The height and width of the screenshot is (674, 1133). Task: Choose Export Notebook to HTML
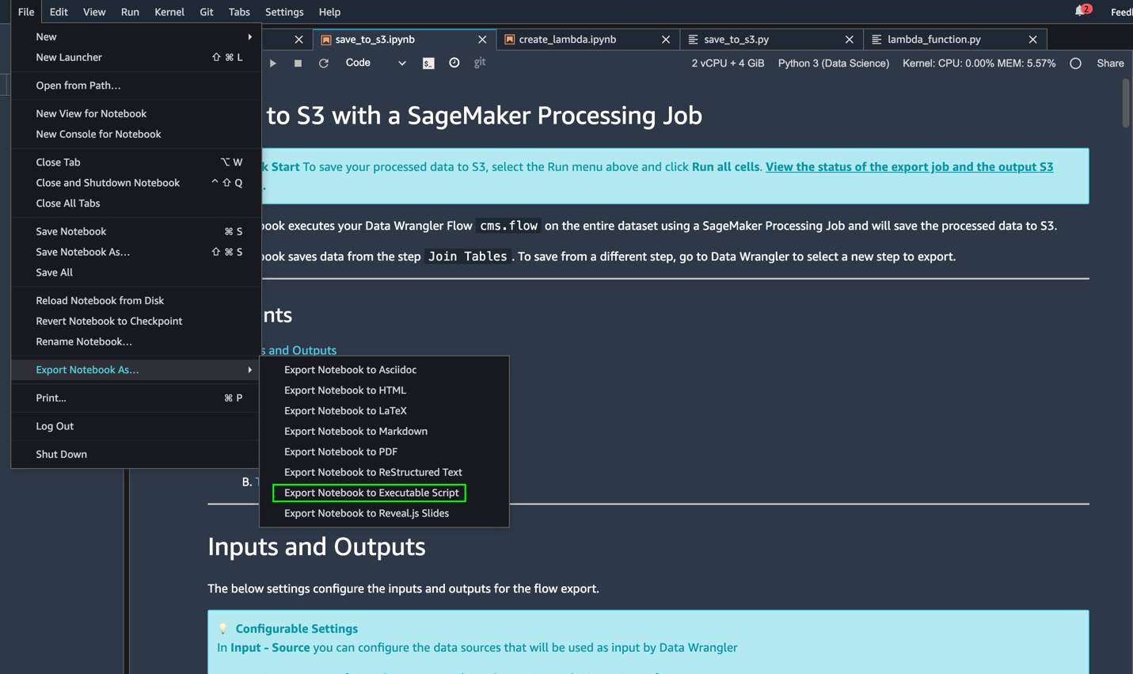pos(345,390)
